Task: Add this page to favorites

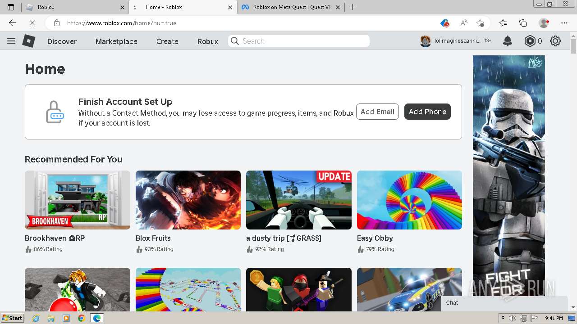Action: tap(480, 23)
